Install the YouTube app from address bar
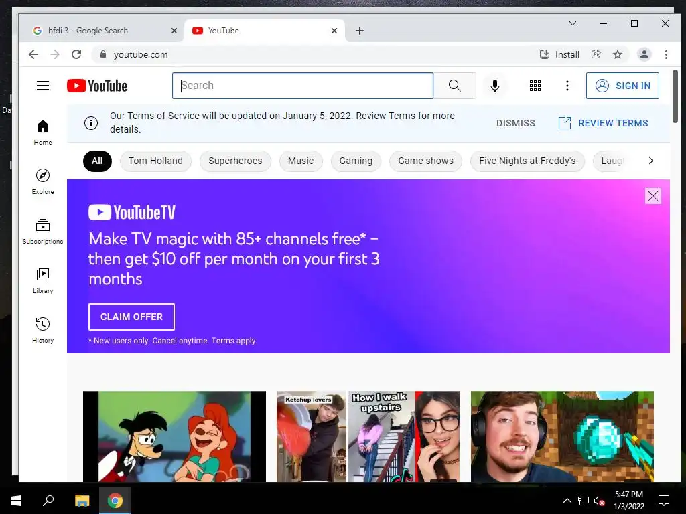This screenshot has width=686, height=514. click(x=559, y=54)
